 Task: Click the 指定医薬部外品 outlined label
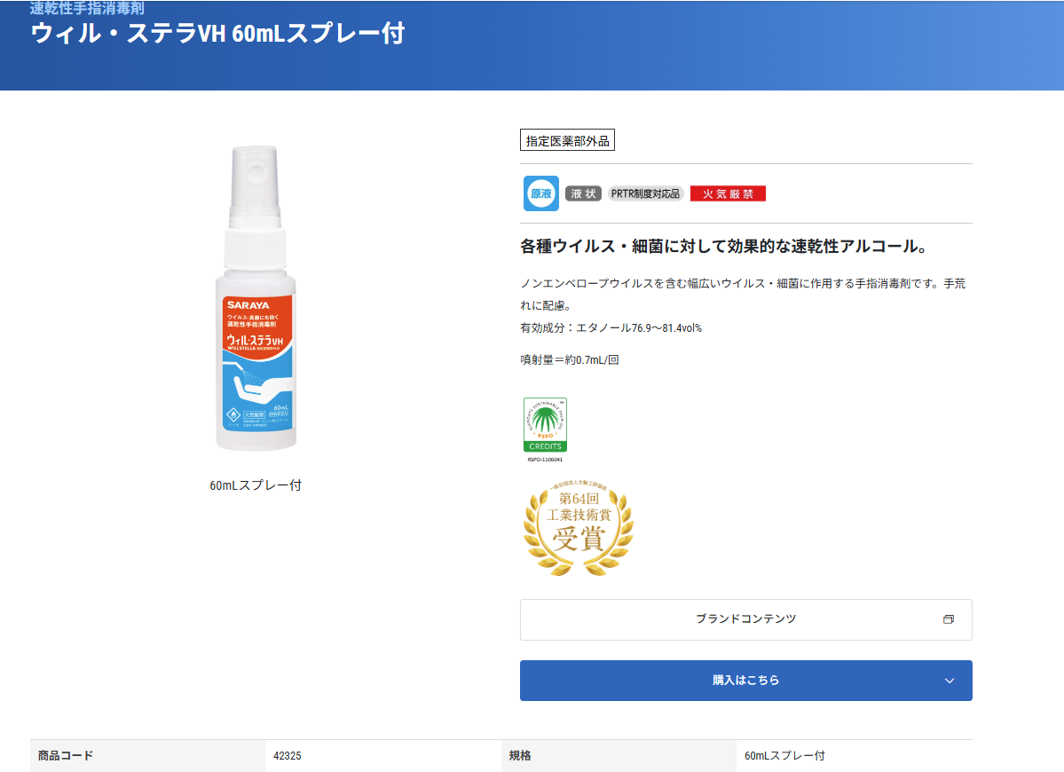(x=567, y=140)
